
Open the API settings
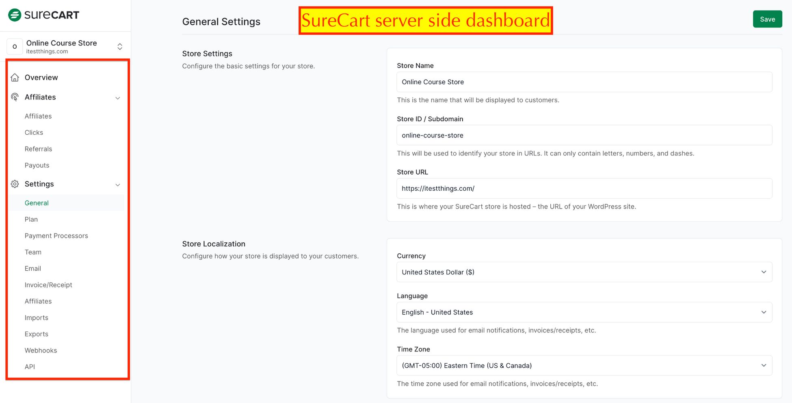click(x=30, y=367)
